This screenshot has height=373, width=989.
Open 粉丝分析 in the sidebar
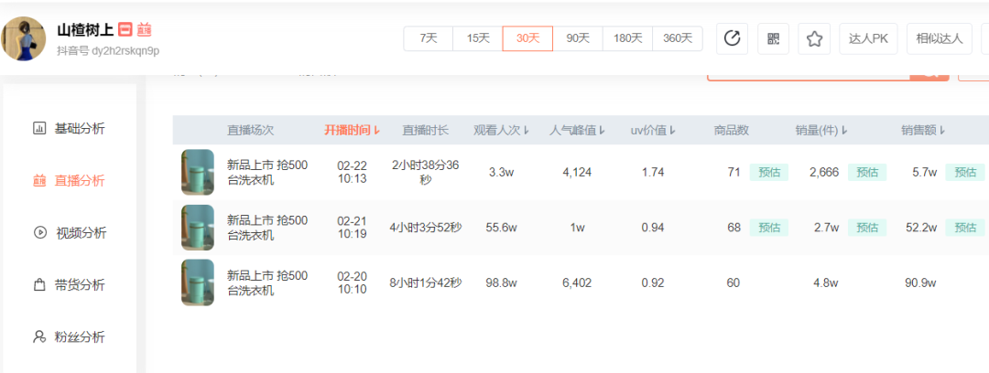[x=70, y=337]
